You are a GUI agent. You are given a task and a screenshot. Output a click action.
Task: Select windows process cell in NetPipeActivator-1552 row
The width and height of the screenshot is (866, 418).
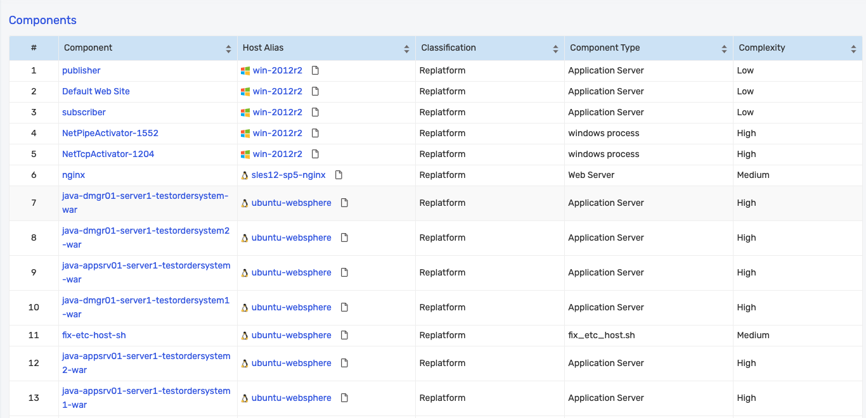point(649,133)
